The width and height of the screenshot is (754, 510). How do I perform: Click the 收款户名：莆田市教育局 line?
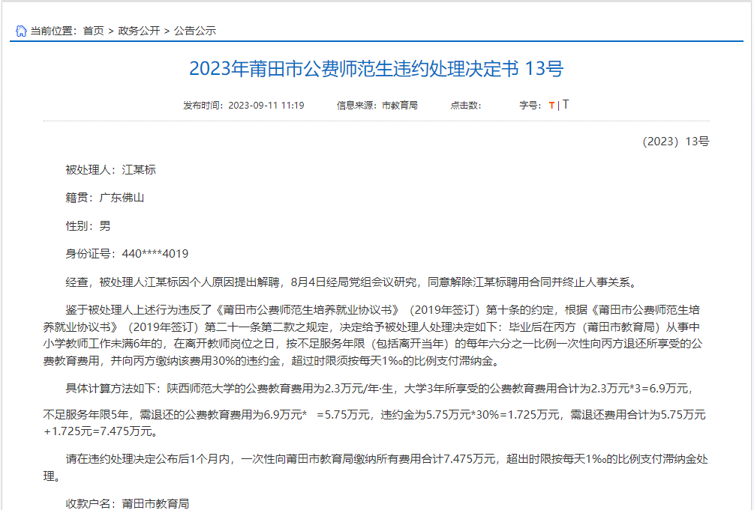pos(128,503)
